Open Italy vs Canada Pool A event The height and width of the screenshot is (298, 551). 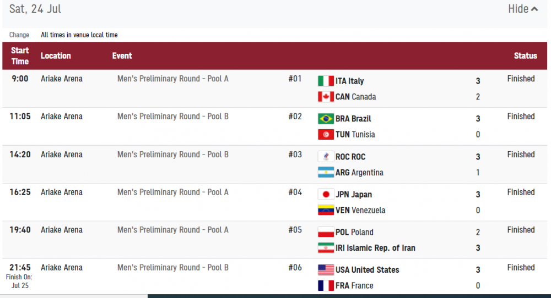pyautogui.click(x=172, y=79)
